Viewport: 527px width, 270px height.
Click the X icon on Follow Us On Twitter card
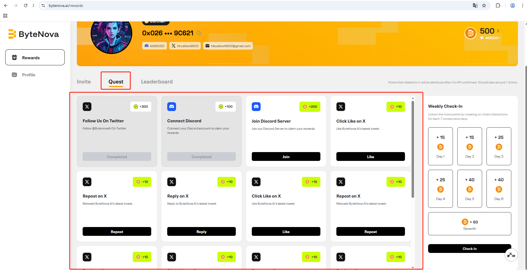87,107
